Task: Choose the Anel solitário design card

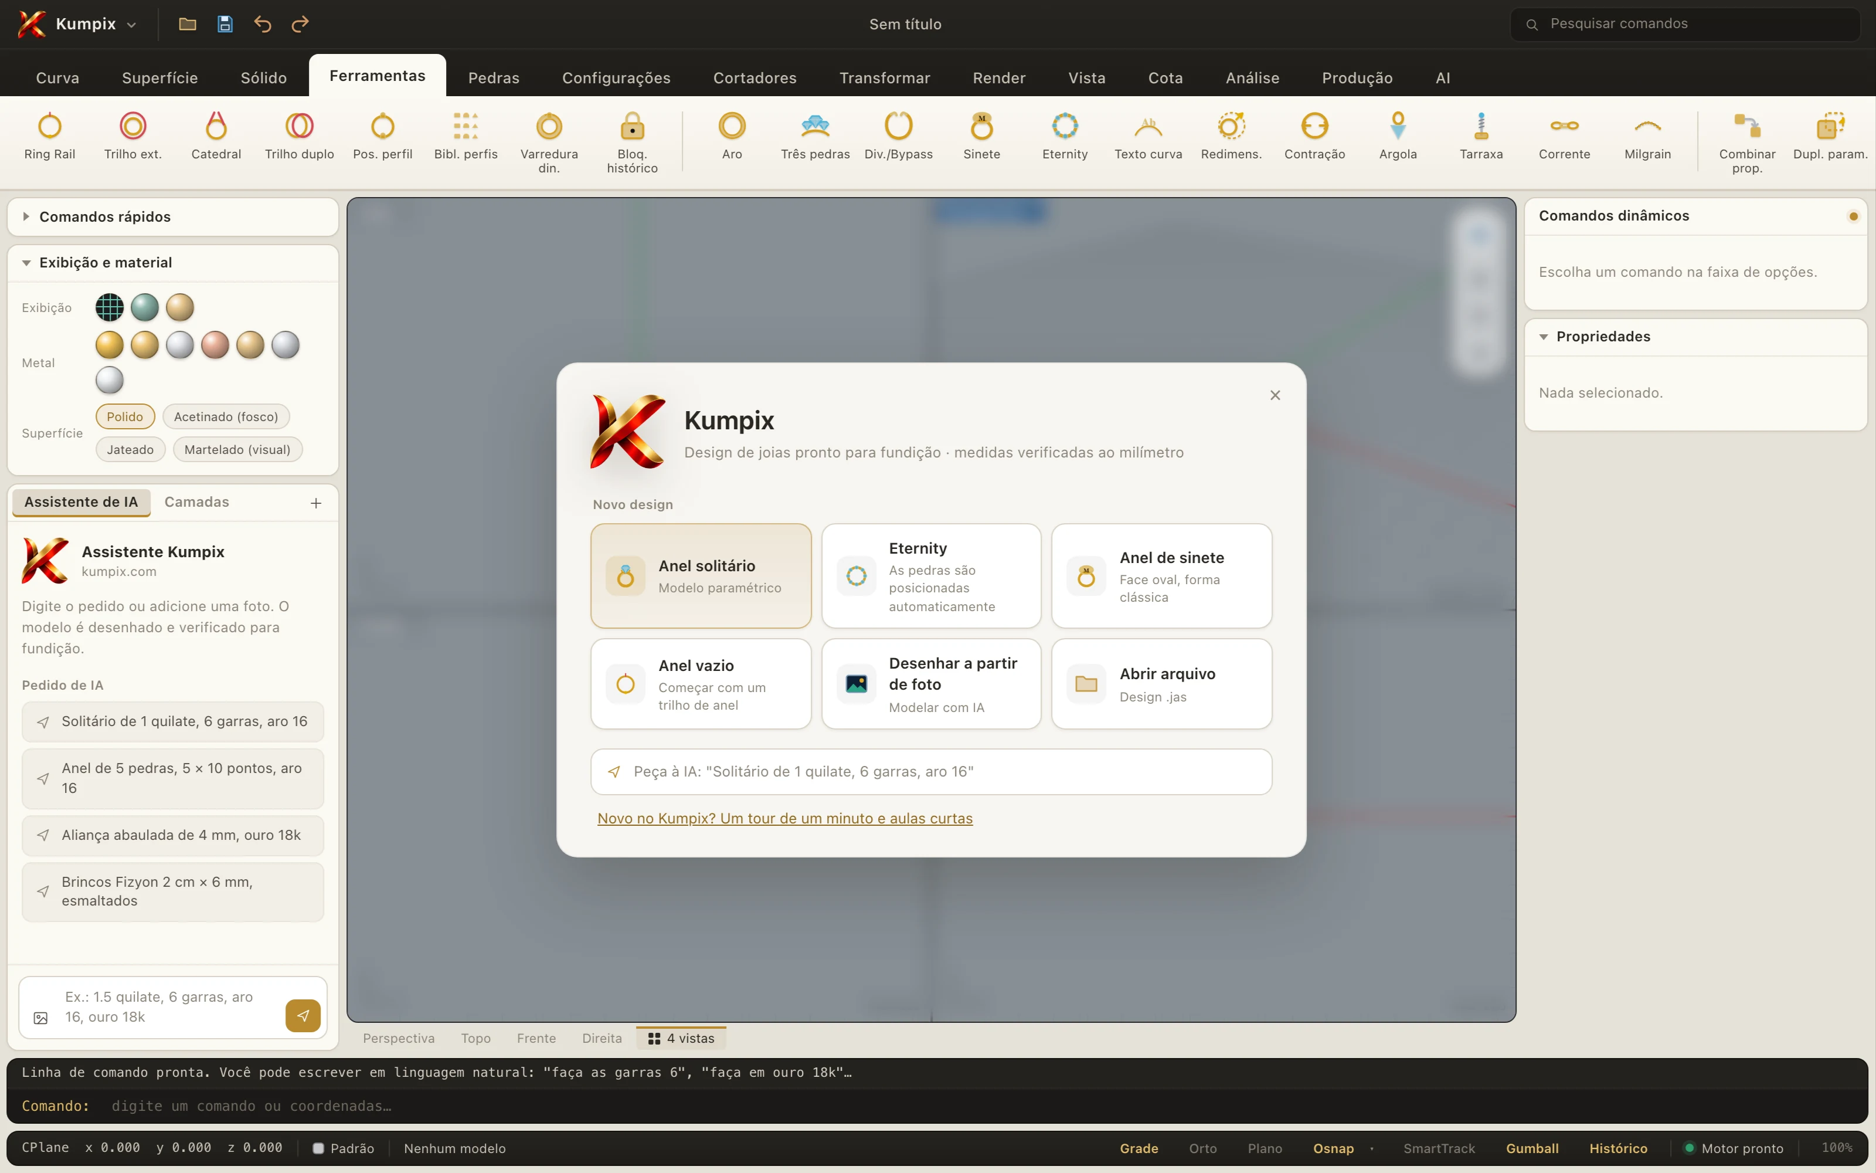Action: (701, 575)
